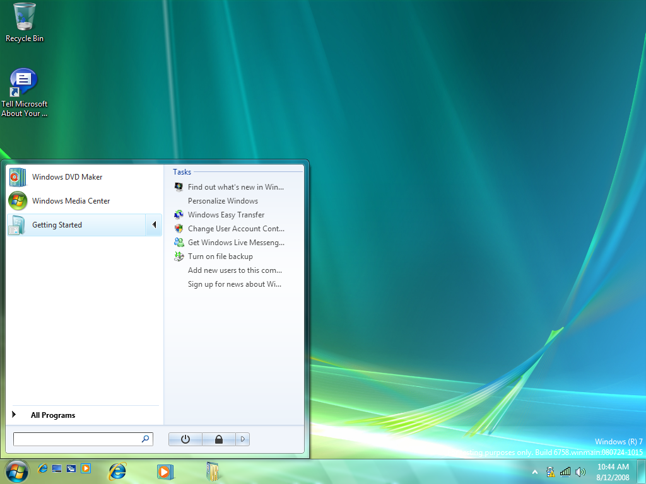Click Turn on file backup task
This screenshot has height=484, width=646.
pyautogui.click(x=220, y=256)
